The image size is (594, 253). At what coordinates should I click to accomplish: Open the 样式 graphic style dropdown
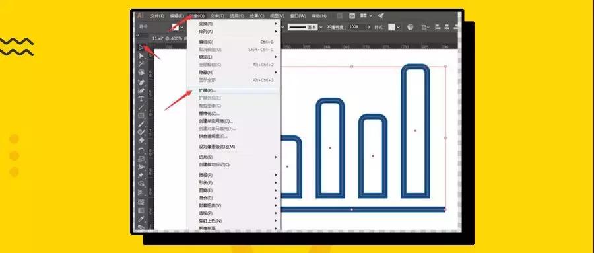pyautogui.click(x=399, y=27)
